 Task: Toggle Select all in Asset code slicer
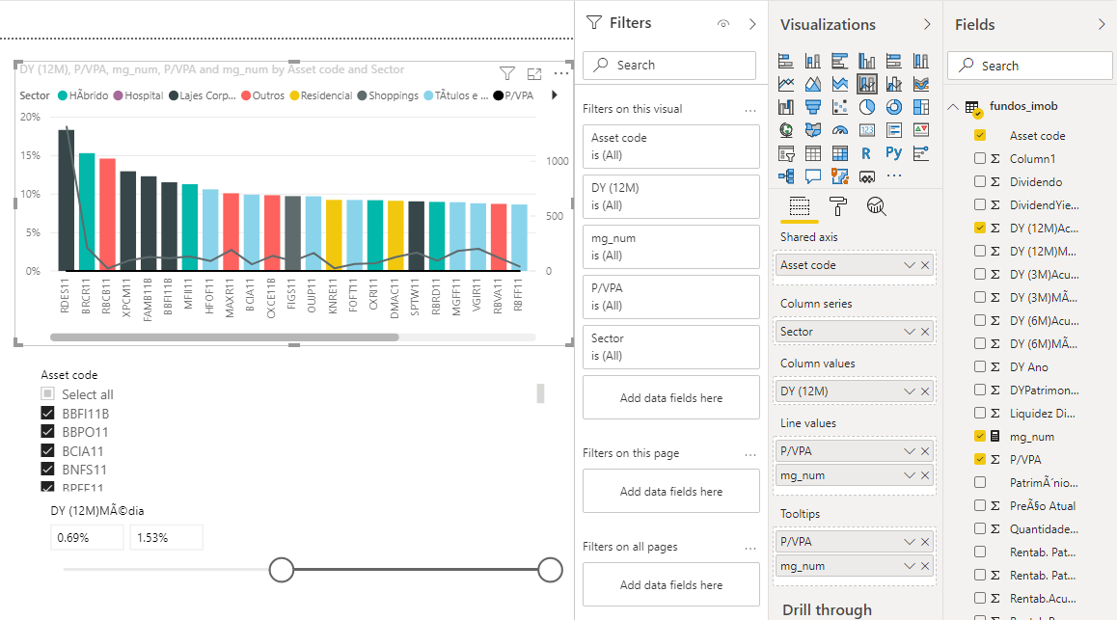click(x=47, y=393)
